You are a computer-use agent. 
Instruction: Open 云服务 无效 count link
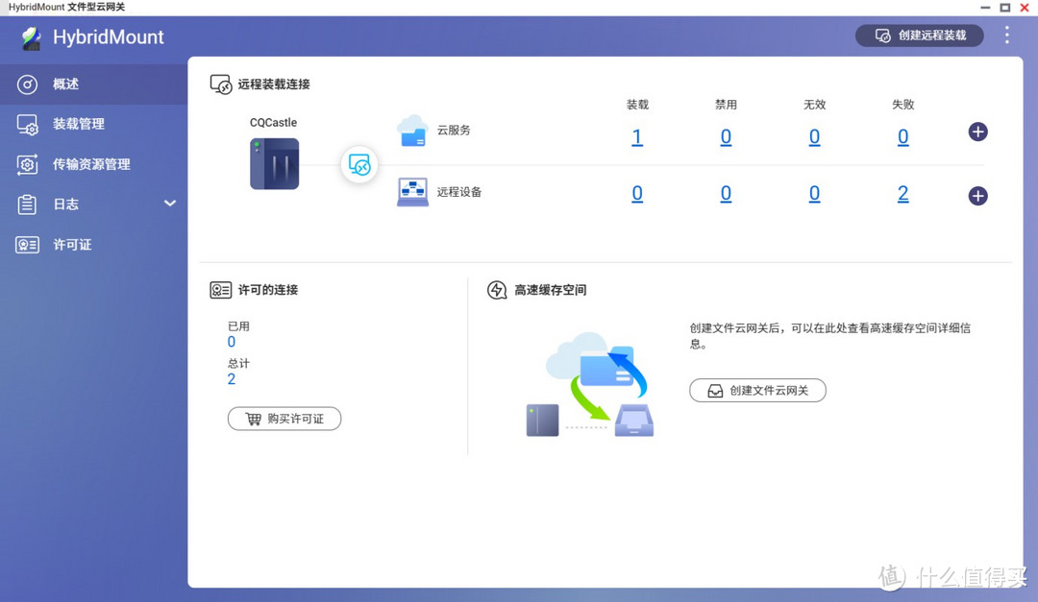(814, 137)
